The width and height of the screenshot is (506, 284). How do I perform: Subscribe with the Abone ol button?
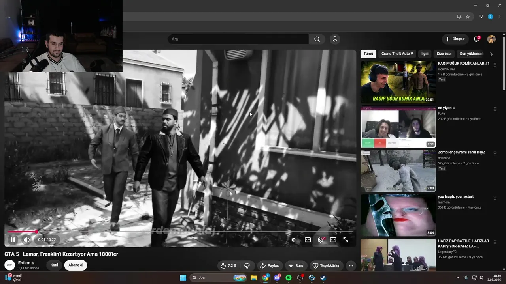(x=76, y=265)
